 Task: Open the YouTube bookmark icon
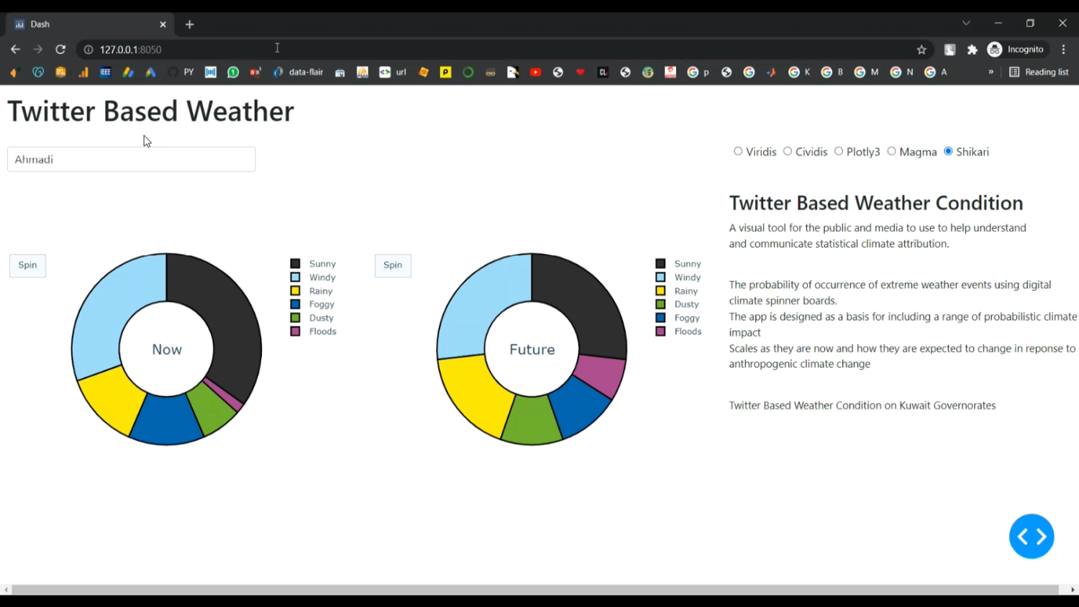[x=535, y=72]
